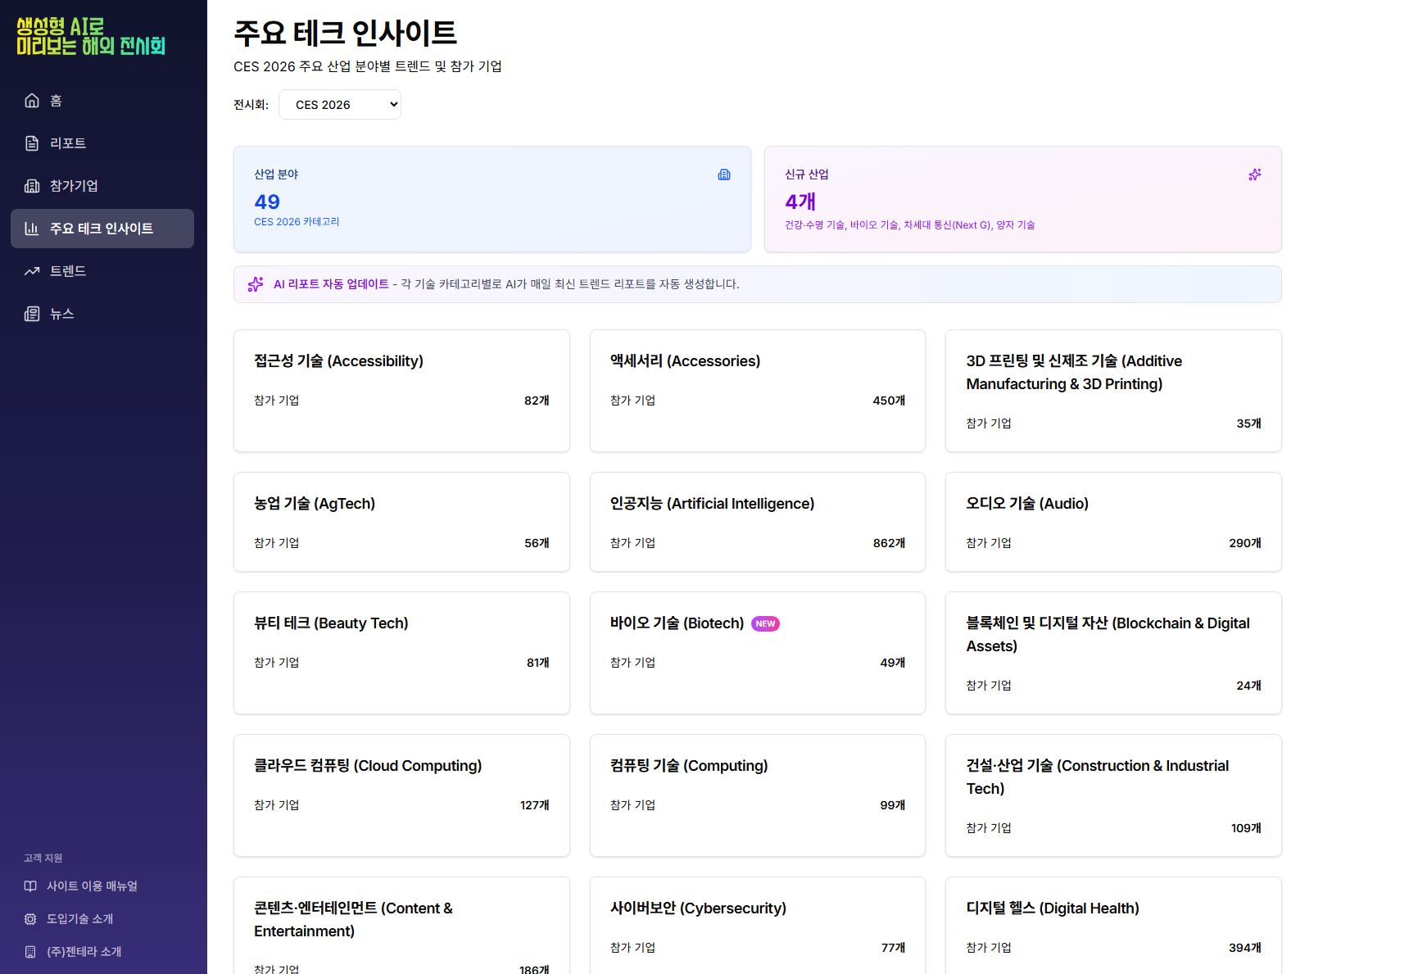1418x974 pixels.
Task: Open the CES 2026 exhibition dropdown
Action: [340, 105]
